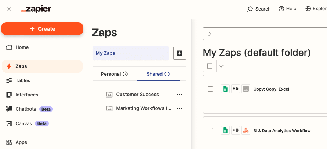Open the Marketing Workflows folder
327x149 pixels.
coord(144,108)
